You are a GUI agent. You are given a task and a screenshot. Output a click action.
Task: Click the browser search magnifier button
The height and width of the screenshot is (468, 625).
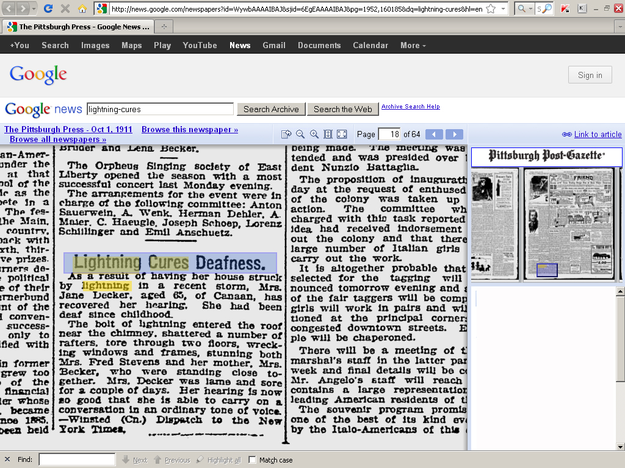(x=547, y=9)
